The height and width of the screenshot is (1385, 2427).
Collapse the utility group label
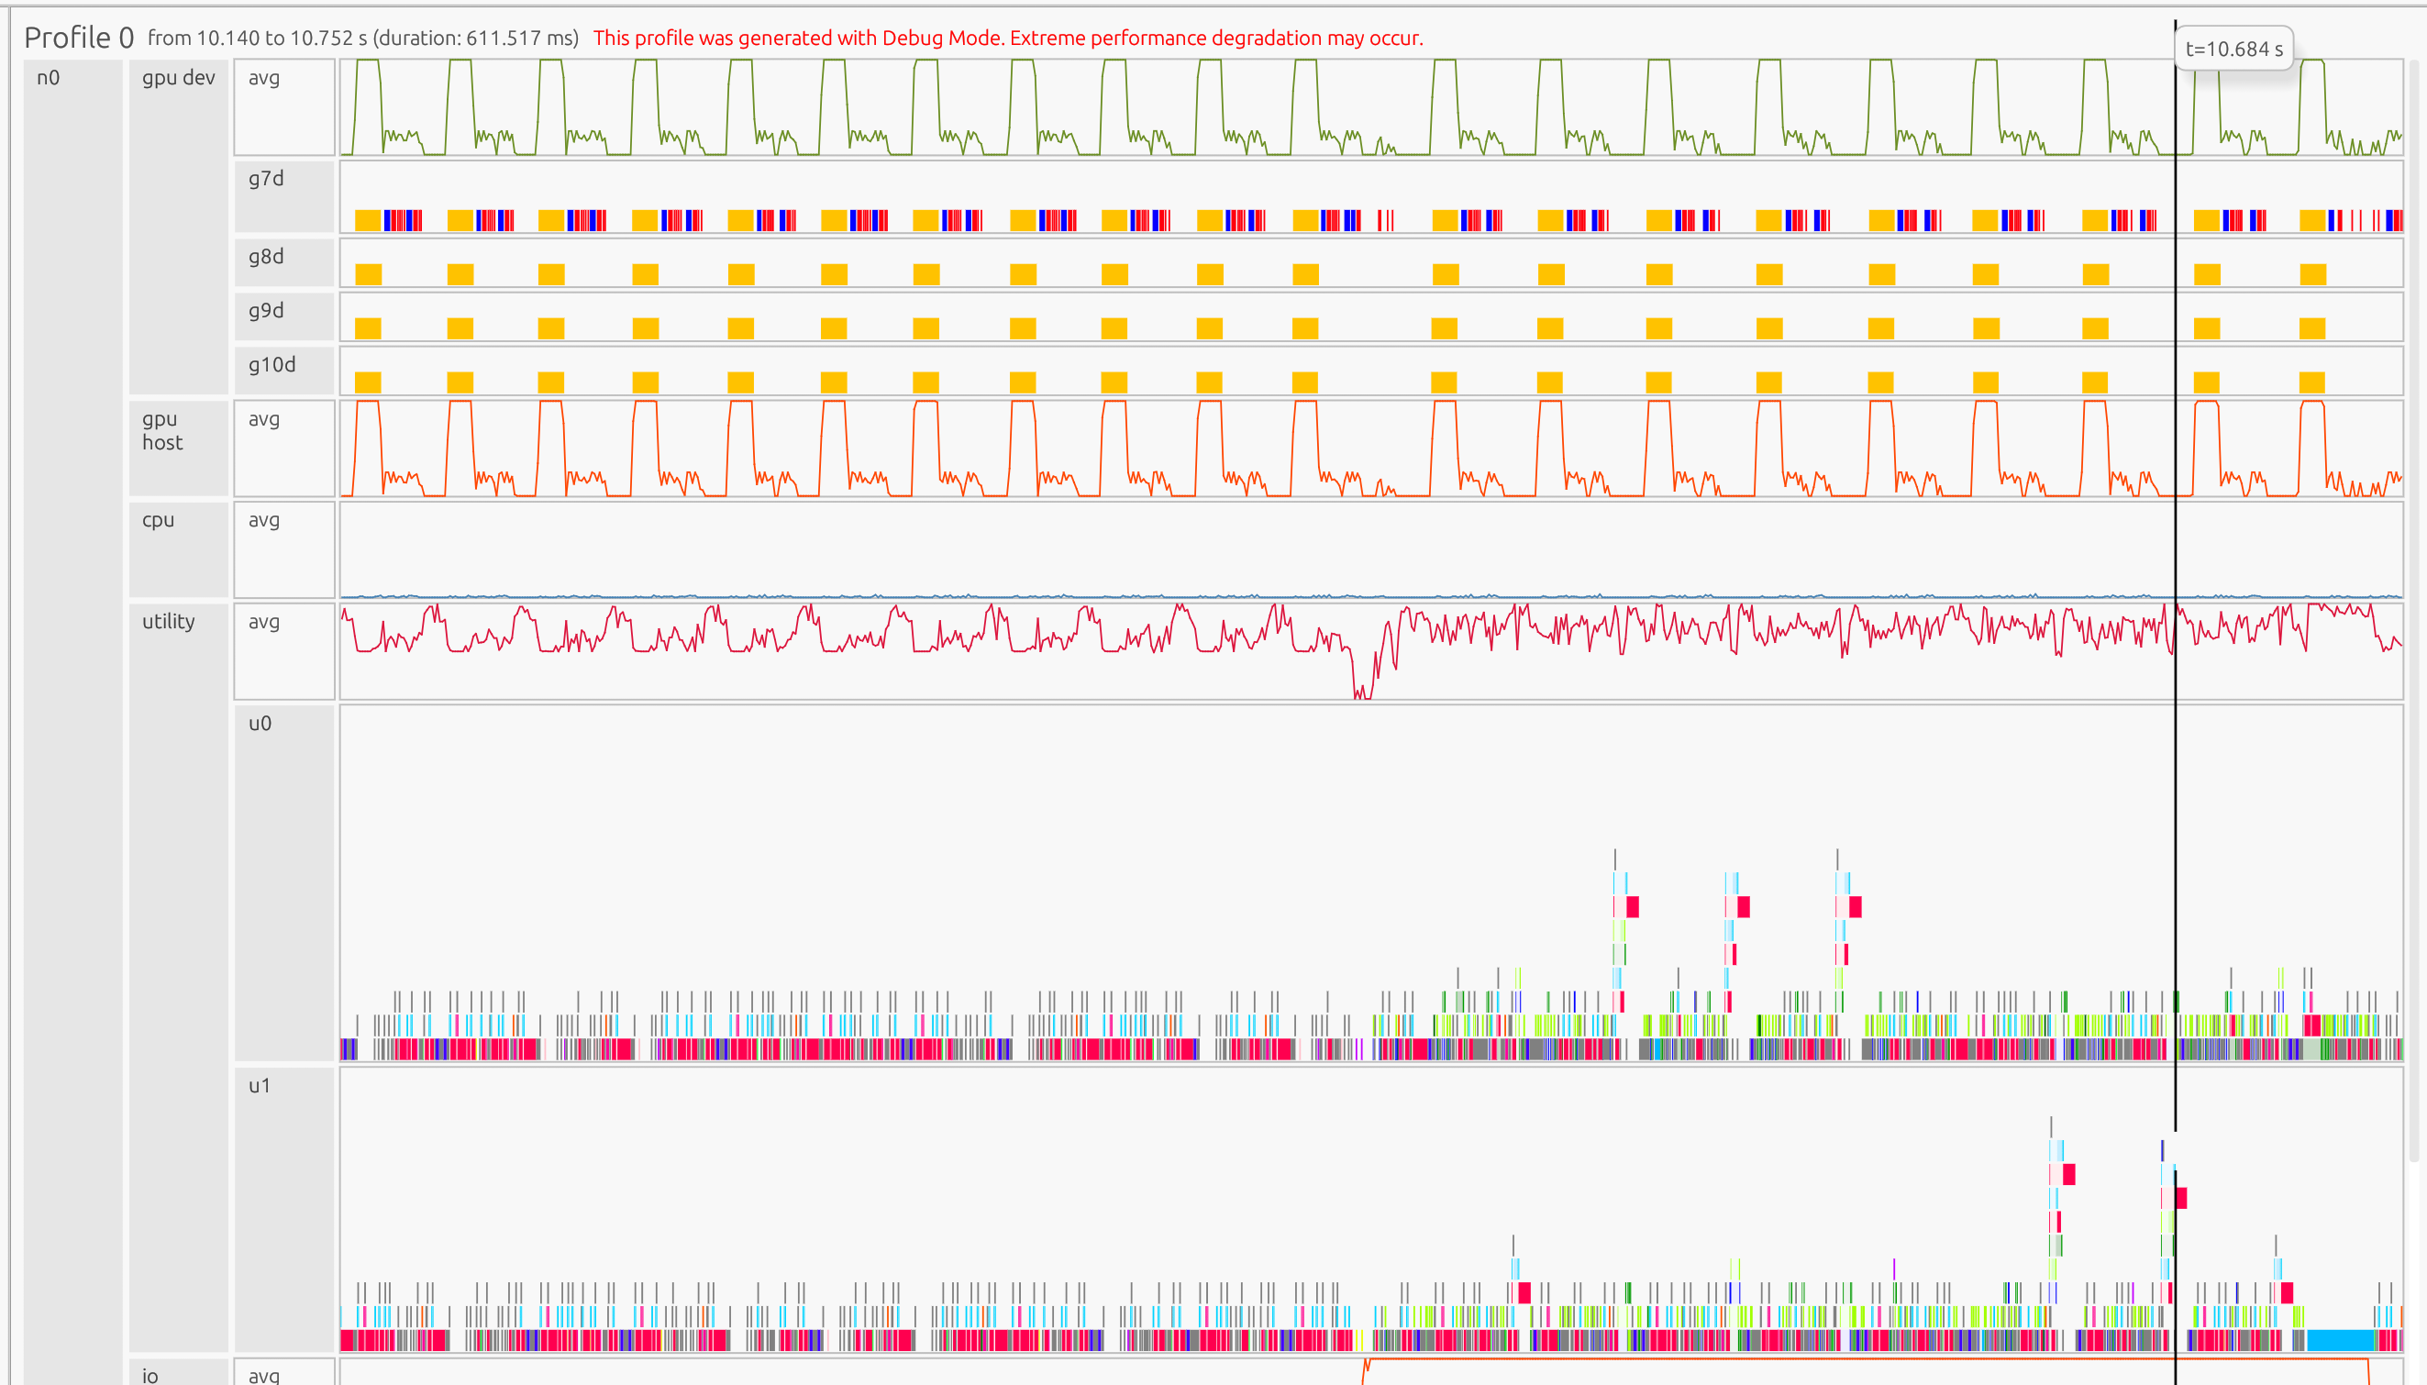point(169,621)
